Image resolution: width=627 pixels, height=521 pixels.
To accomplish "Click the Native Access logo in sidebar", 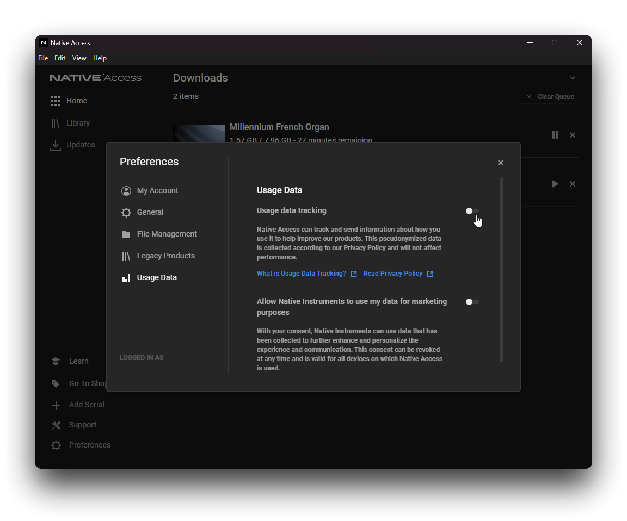I will pos(96,78).
